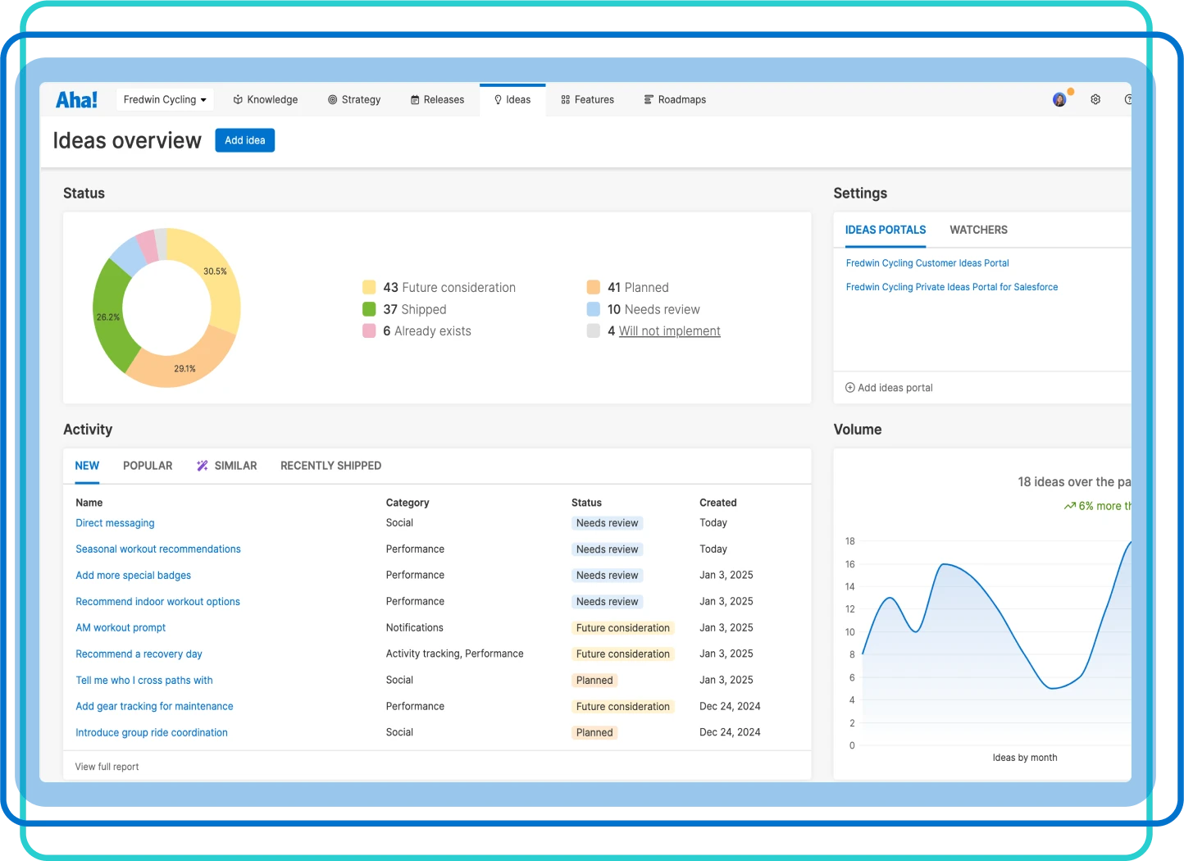Screen dimensions: 1184x861
Task: Click the user avatar in the top right
Action: pos(1059,99)
